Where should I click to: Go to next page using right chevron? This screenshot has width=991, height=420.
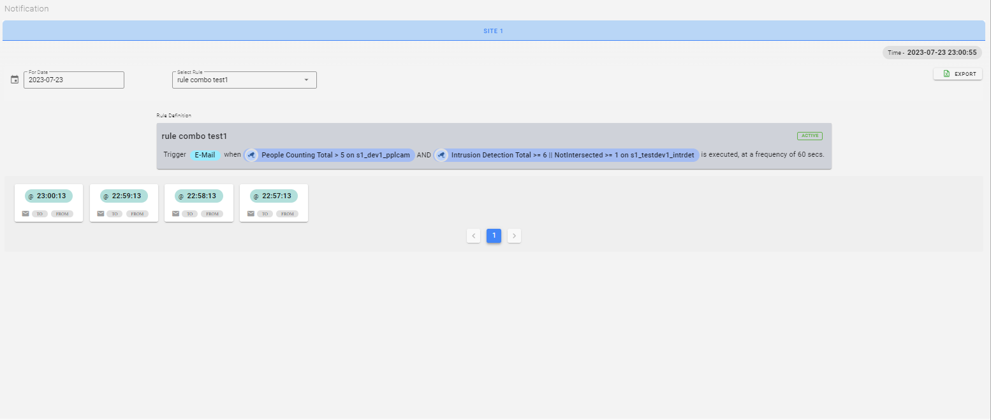(514, 235)
